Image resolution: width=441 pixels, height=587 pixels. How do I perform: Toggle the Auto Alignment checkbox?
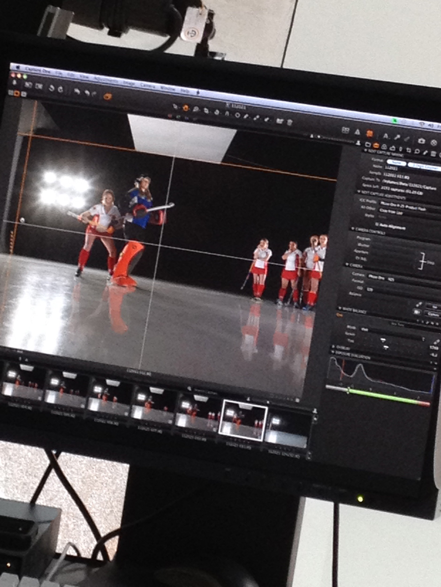pos(377,225)
